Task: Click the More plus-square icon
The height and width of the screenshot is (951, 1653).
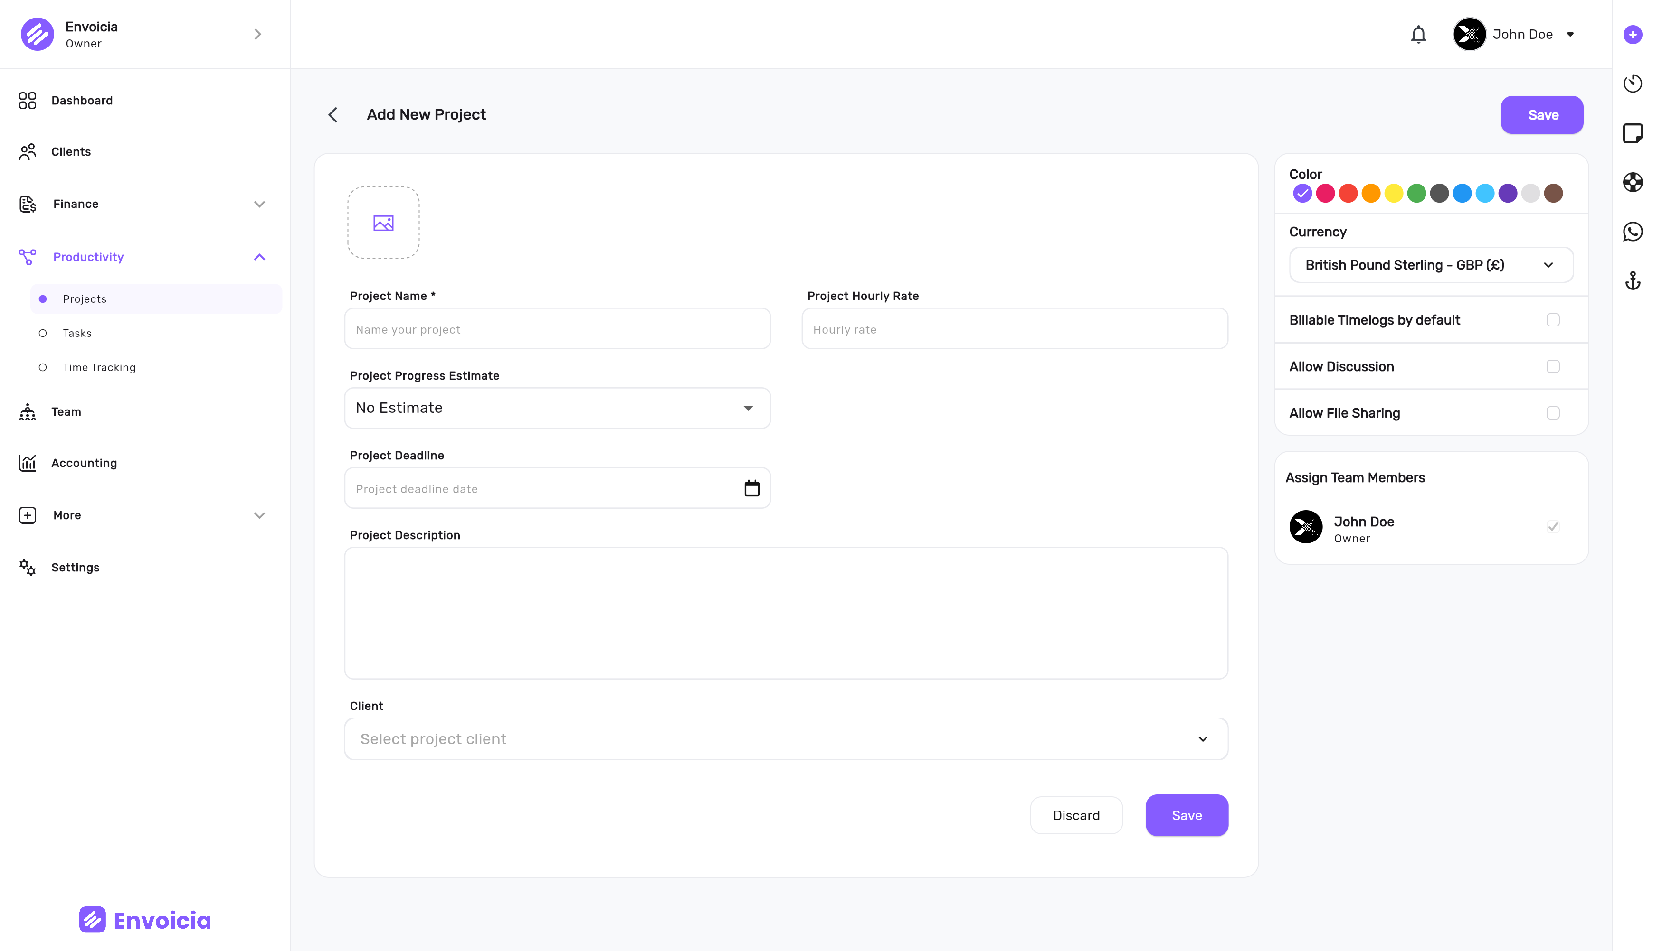Action: (28, 515)
